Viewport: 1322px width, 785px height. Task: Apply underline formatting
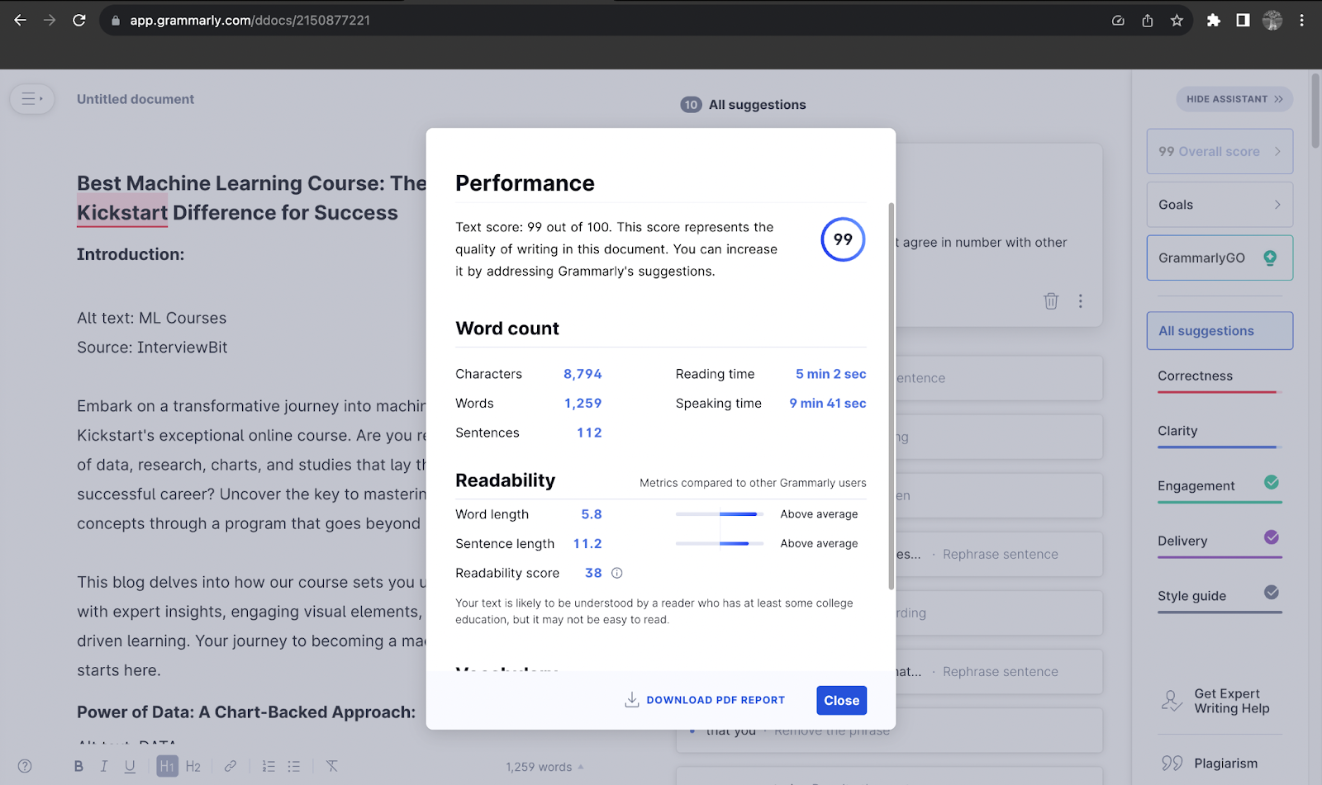[x=130, y=766]
